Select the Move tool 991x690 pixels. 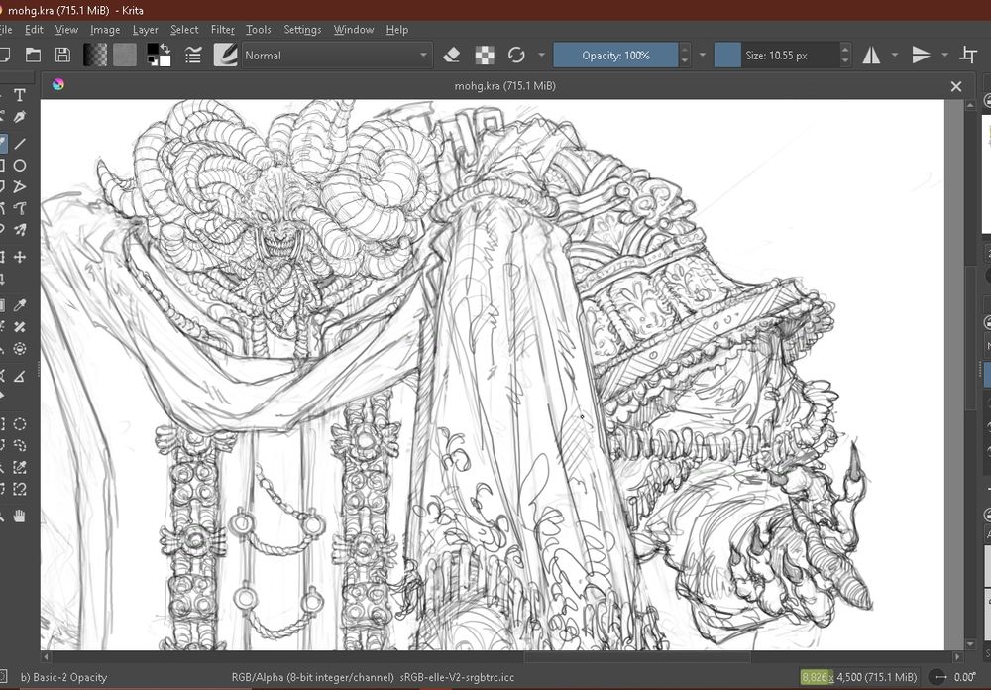pyautogui.click(x=20, y=257)
